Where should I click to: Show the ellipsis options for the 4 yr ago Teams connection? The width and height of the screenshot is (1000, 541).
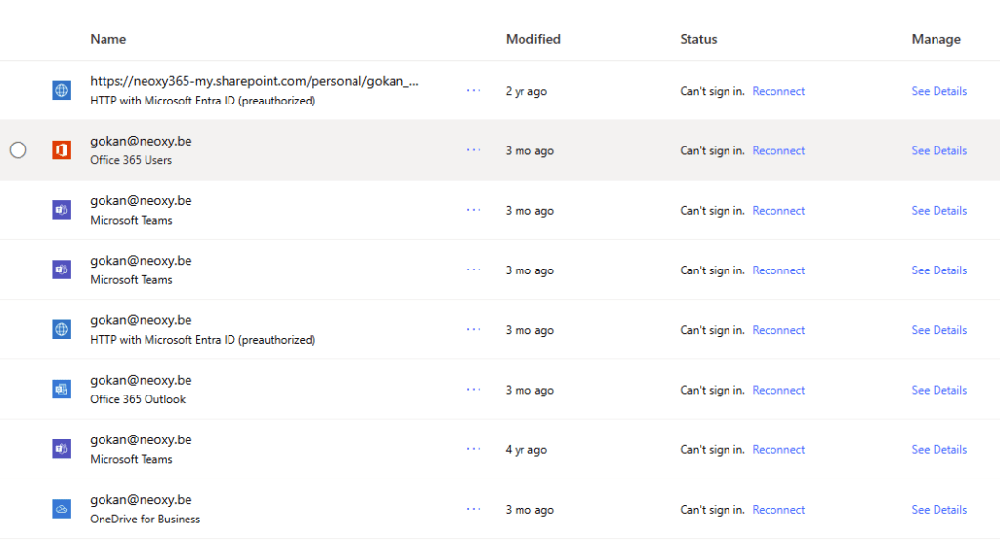(x=474, y=449)
